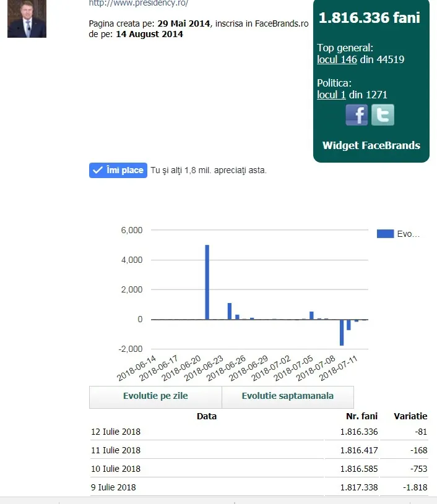
Task: Toggle the Îmi place like button
Action: [118, 170]
